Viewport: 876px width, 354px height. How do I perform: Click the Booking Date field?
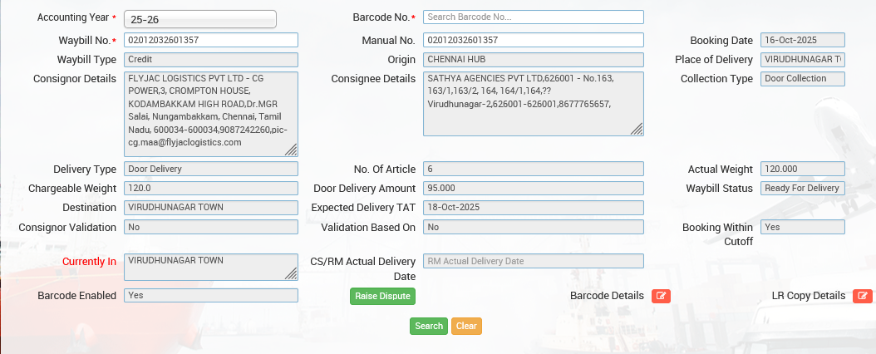(802, 40)
